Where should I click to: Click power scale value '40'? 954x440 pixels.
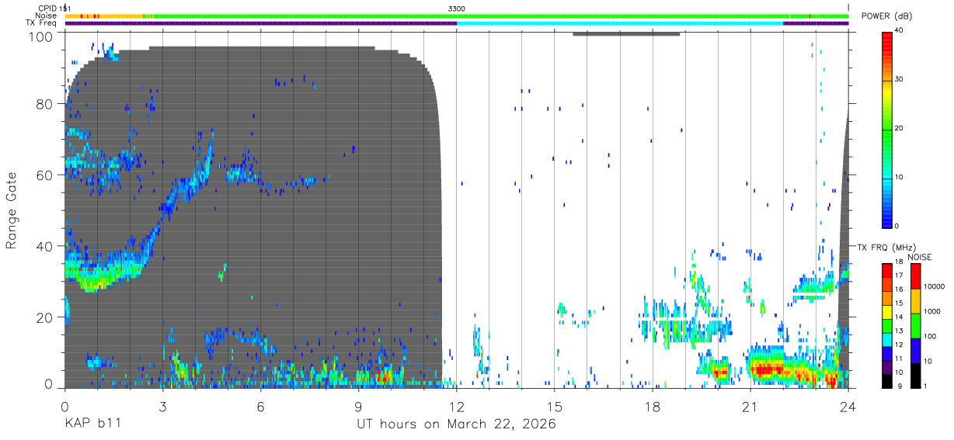899,31
